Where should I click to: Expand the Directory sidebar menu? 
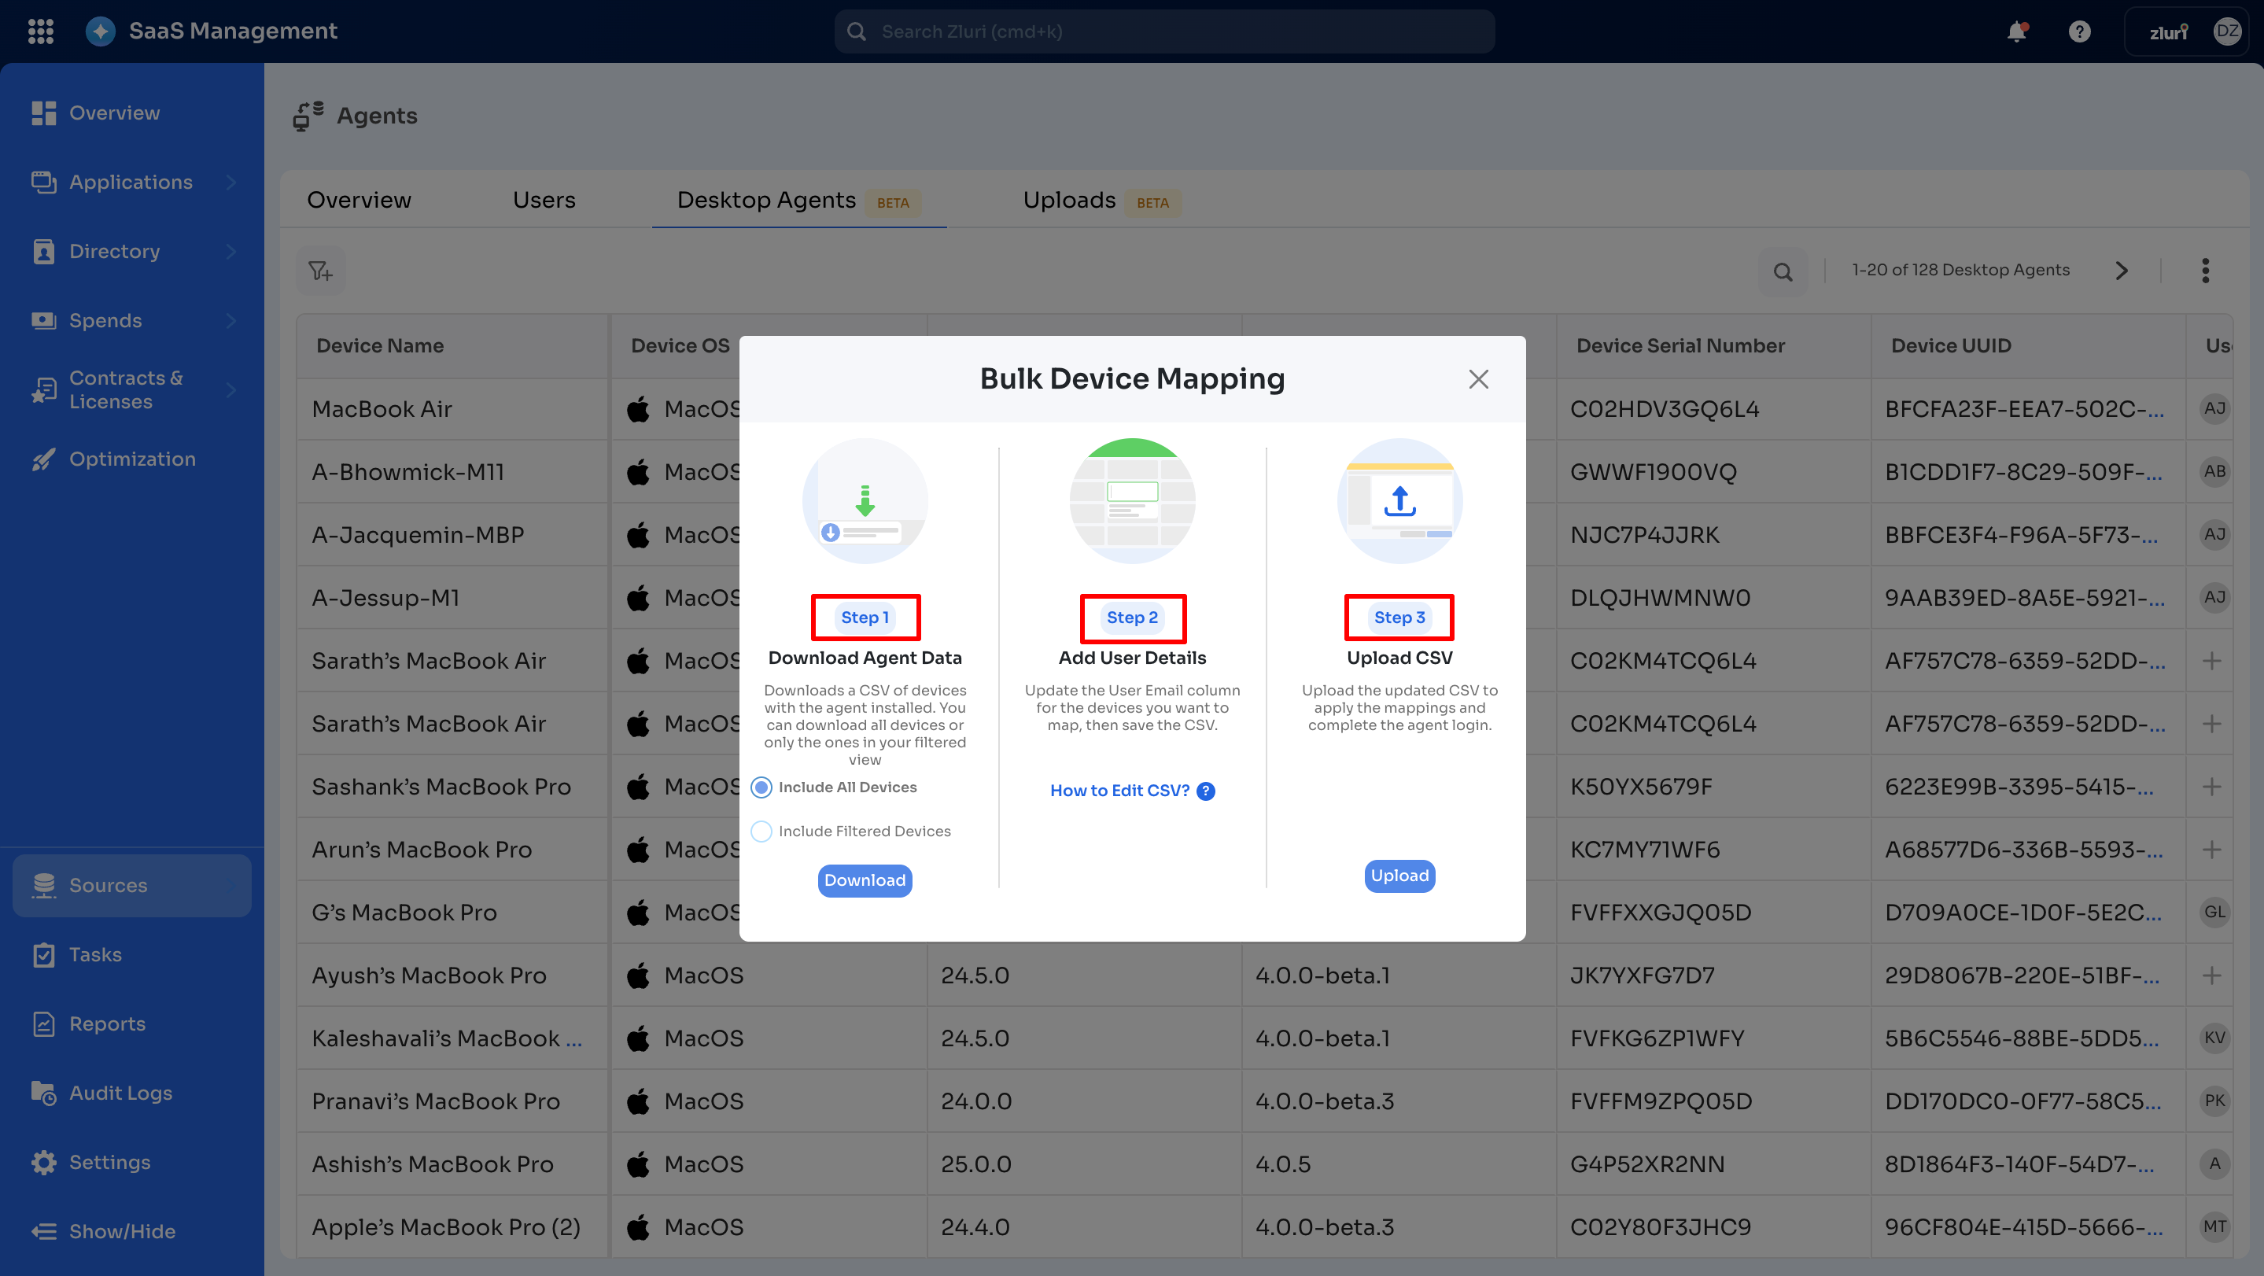[114, 251]
